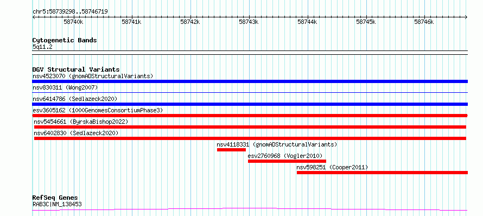The width and height of the screenshot is (483, 216).
Task: Click the thin blue nsv830311 variant line
Action: 250,92
